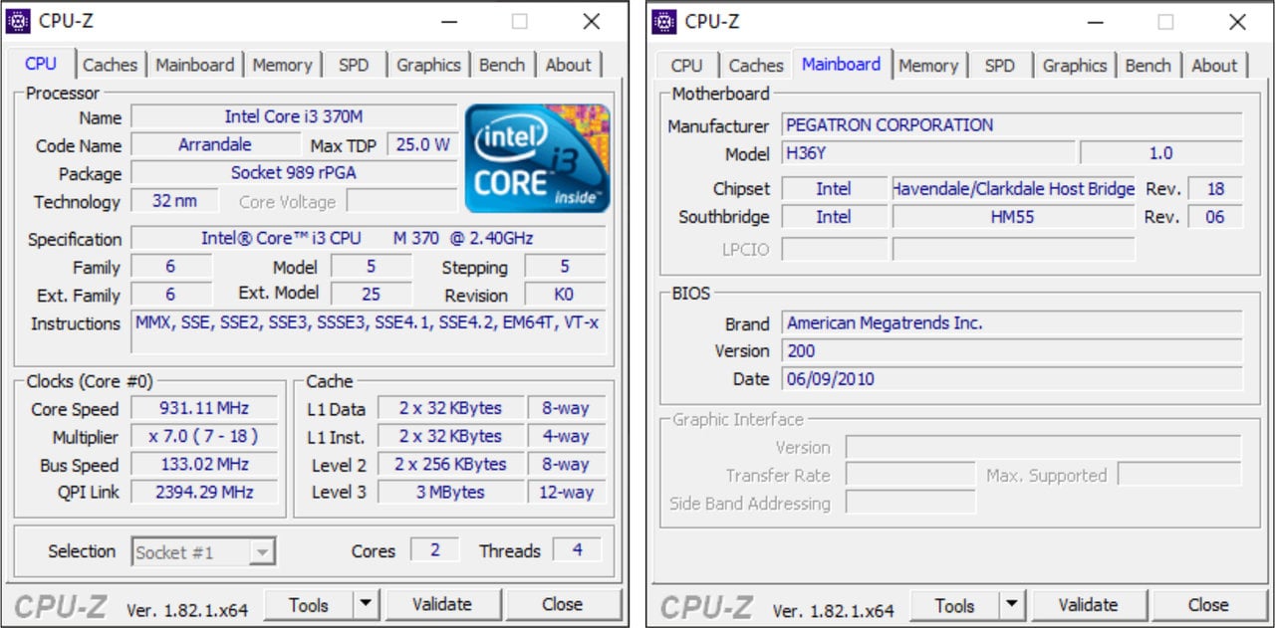Image resolution: width=1275 pixels, height=628 pixels.
Task: Click BIOS Brand American Megatrends Inc.
Action: click(1012, 322)
